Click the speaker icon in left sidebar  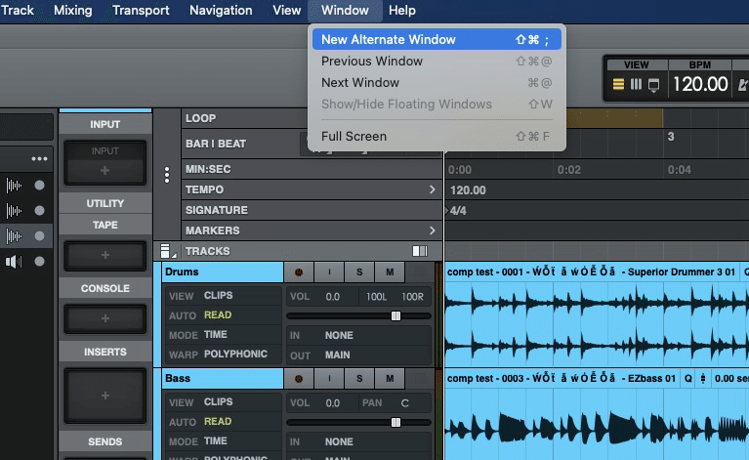pyautogui.click(x=14, y=262)
